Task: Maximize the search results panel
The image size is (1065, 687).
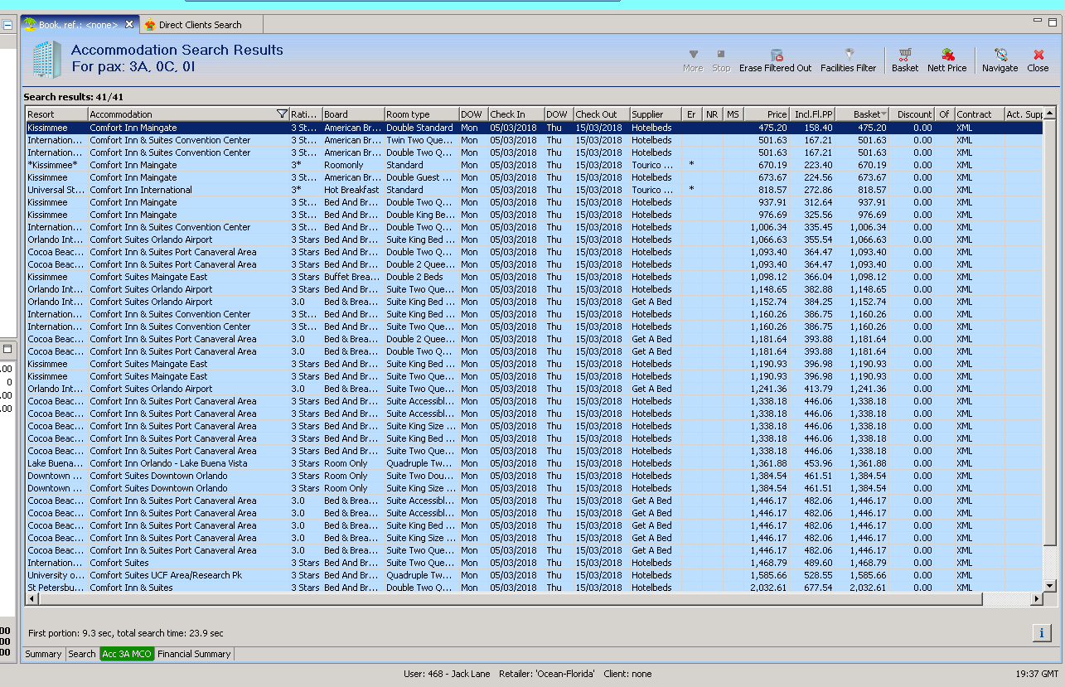Action: 1051,22
